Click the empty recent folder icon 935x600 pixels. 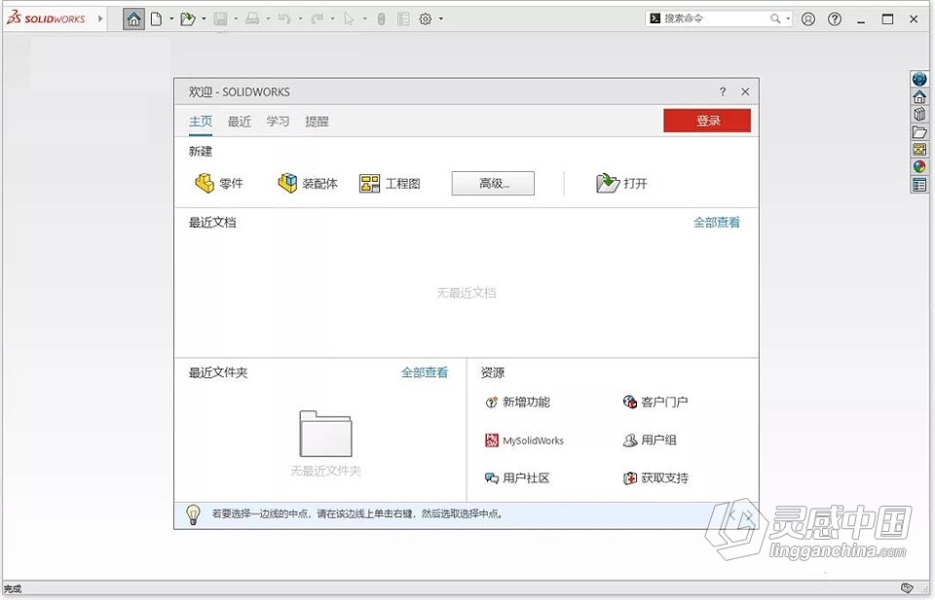coord(325,434)
